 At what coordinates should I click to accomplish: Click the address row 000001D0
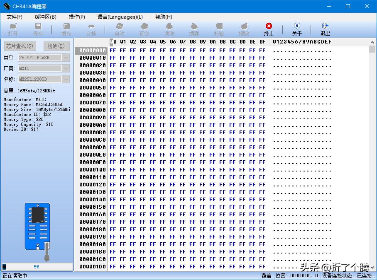93,267
